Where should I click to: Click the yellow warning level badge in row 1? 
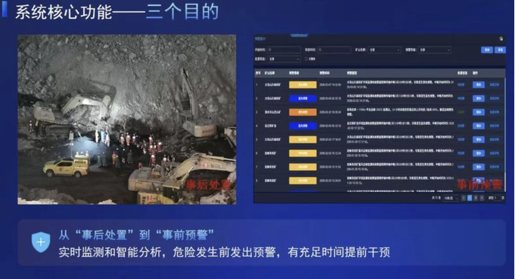coord(303,85)
